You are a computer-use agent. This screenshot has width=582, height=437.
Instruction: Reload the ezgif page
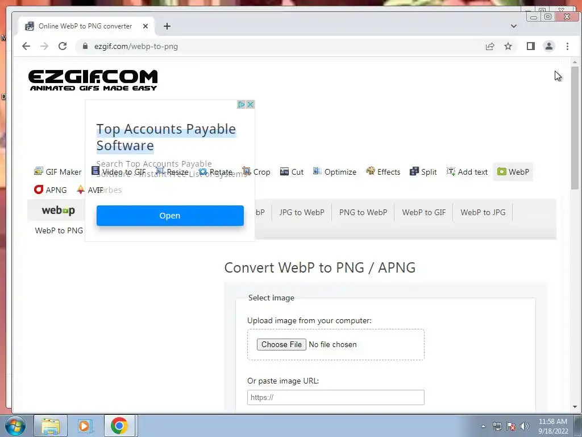pos(63,46)
